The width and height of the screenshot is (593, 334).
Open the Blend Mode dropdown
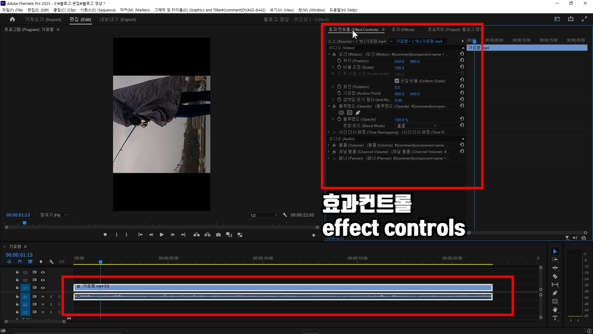pos(416,126)
